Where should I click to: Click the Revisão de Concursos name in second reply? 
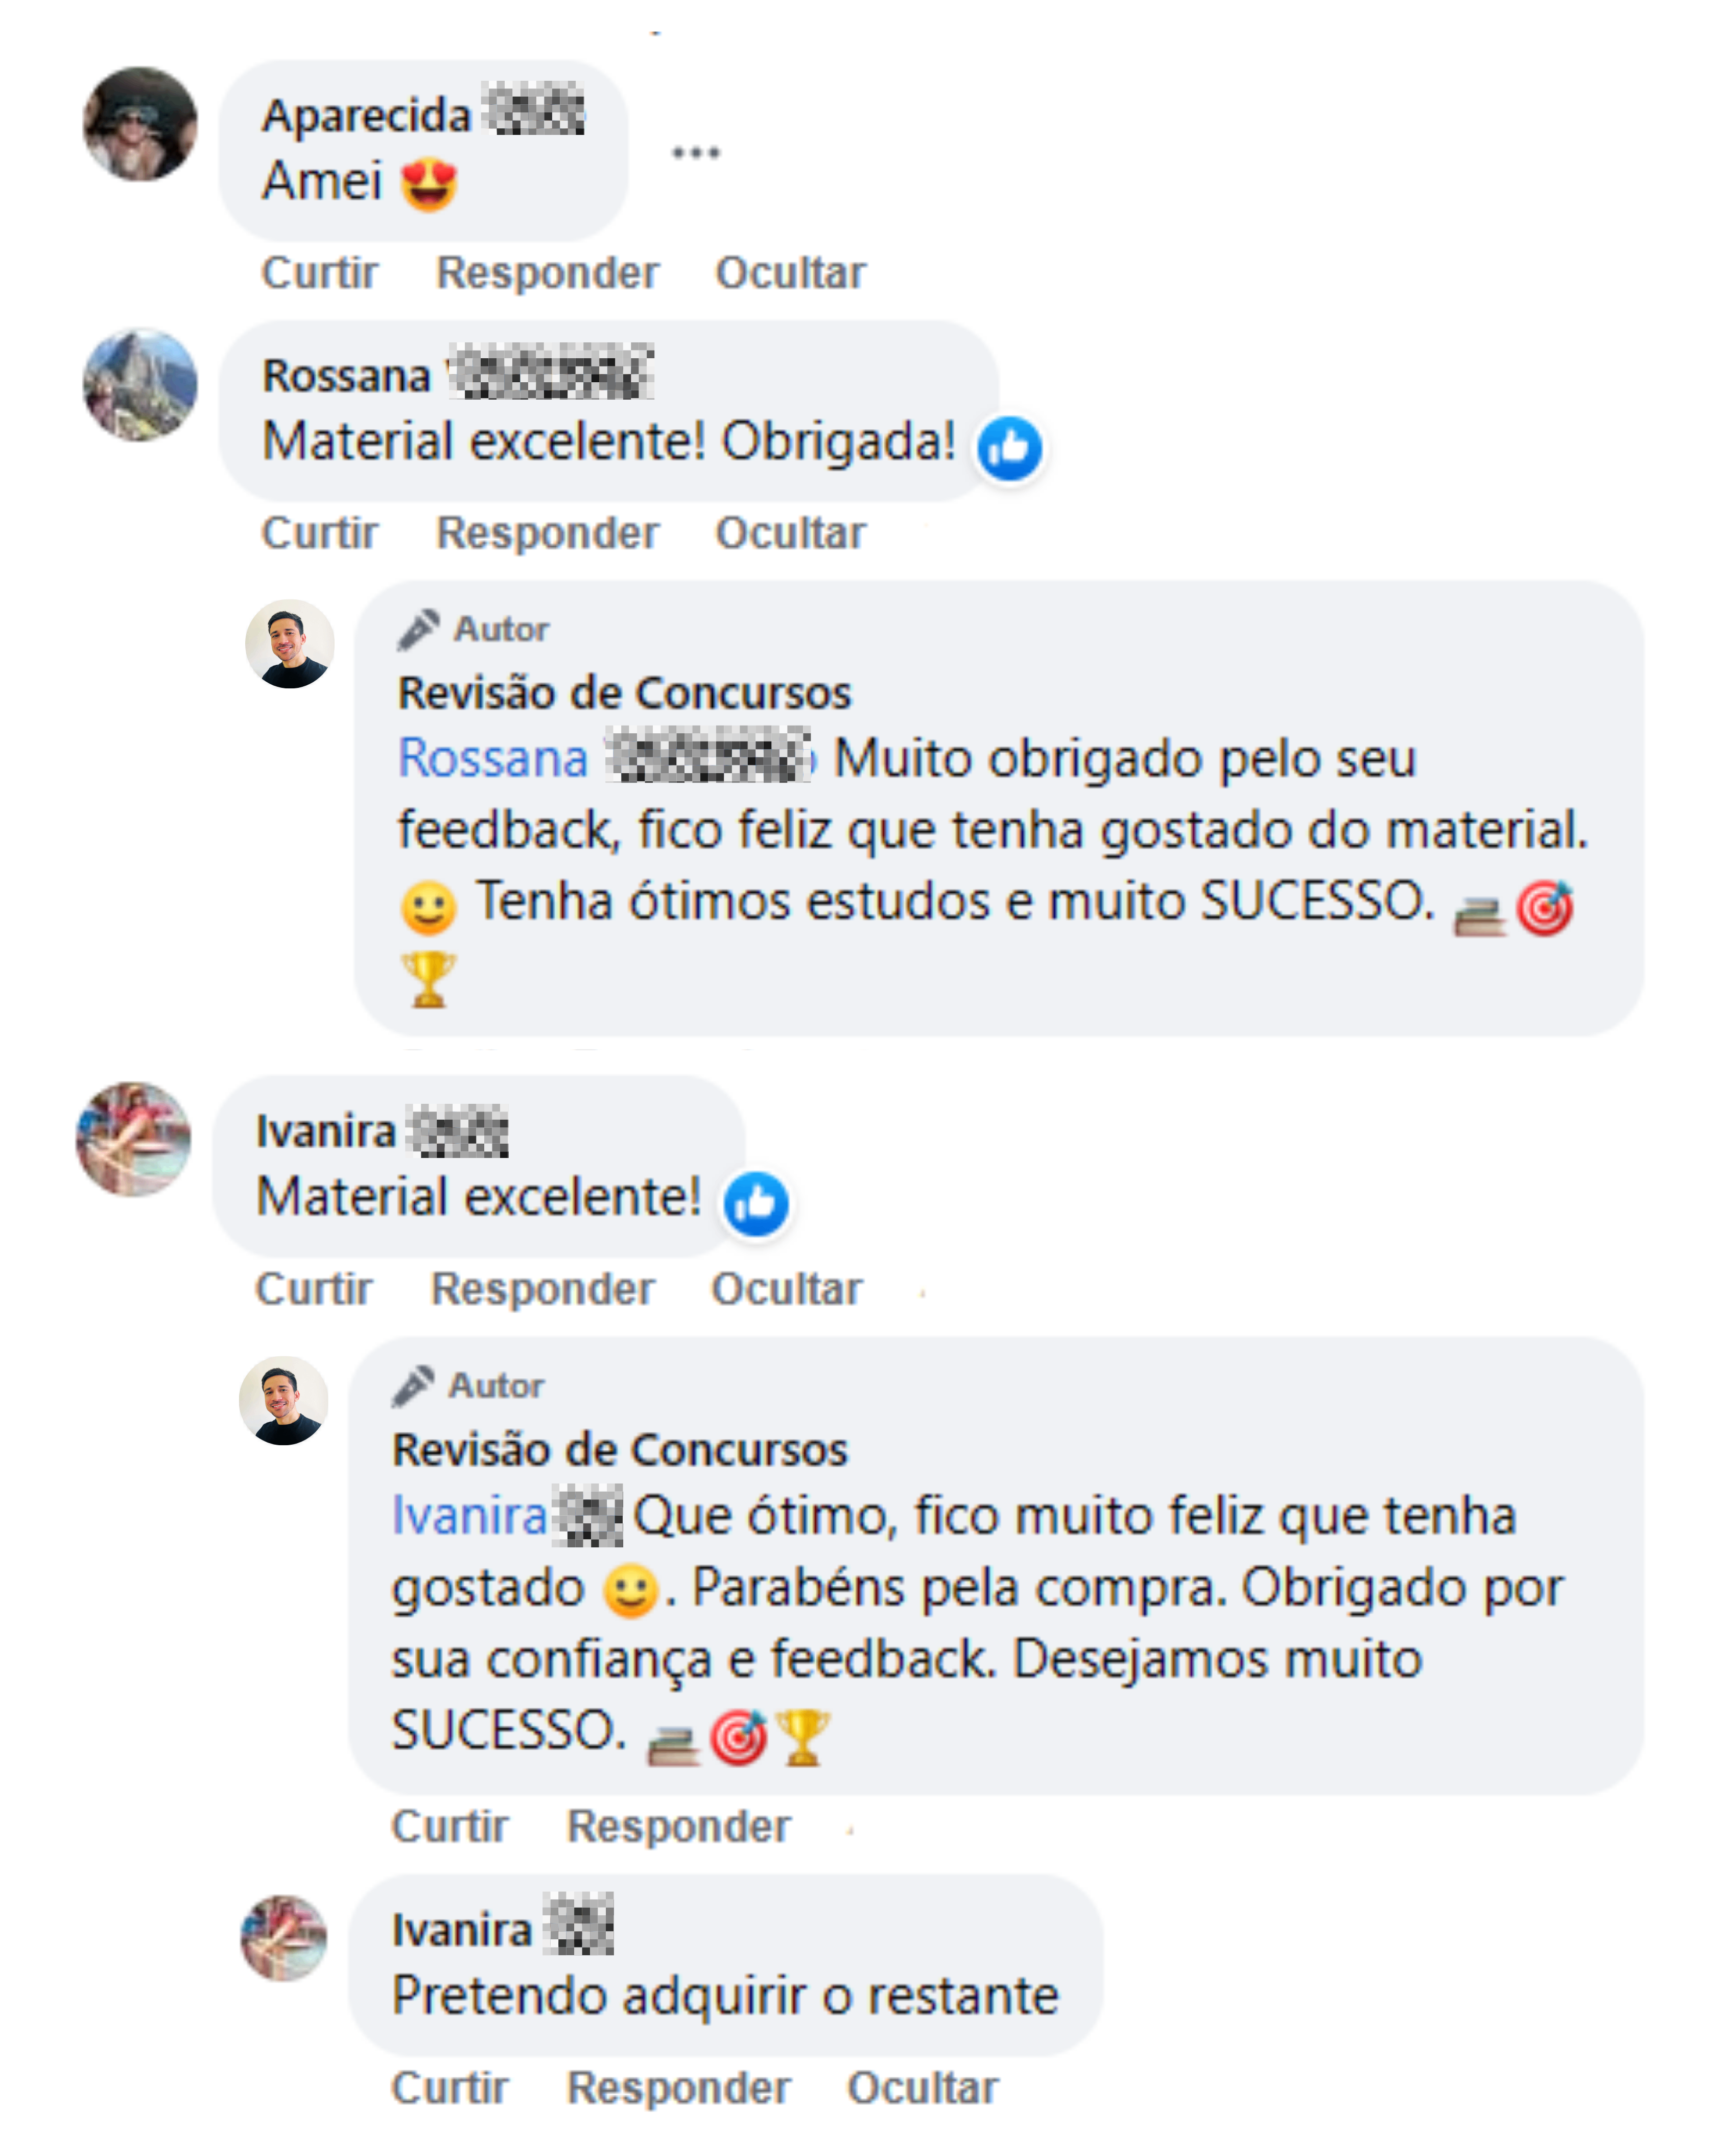[x=620, y=1450]
